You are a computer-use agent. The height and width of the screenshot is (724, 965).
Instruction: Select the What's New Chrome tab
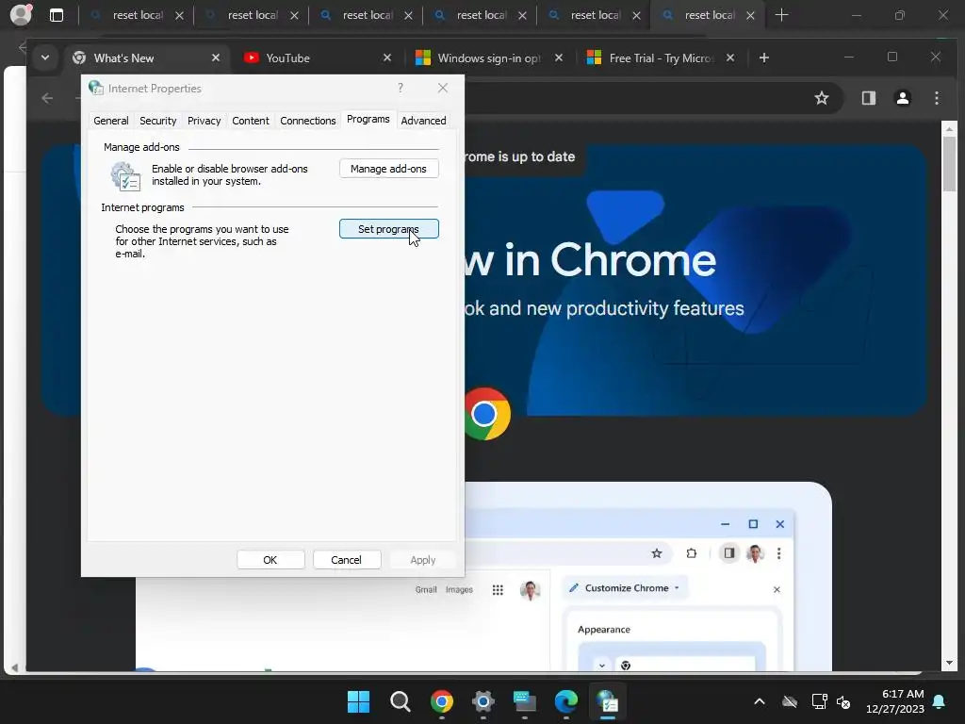[x=144, y=58]
